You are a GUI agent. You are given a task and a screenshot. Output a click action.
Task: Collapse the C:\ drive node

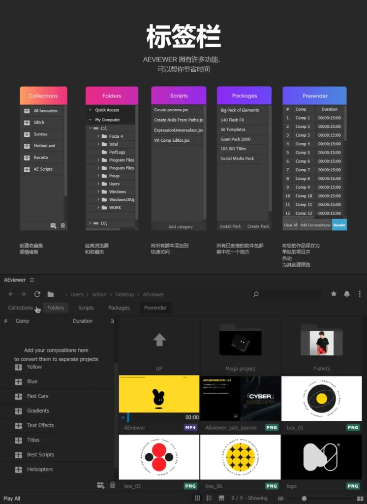point(91,128)
